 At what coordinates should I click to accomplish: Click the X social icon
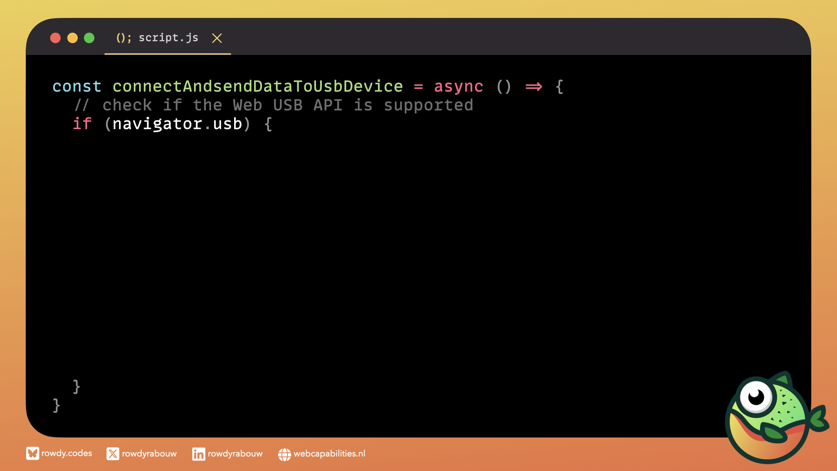pyautogui.click(x=112, y=454)
